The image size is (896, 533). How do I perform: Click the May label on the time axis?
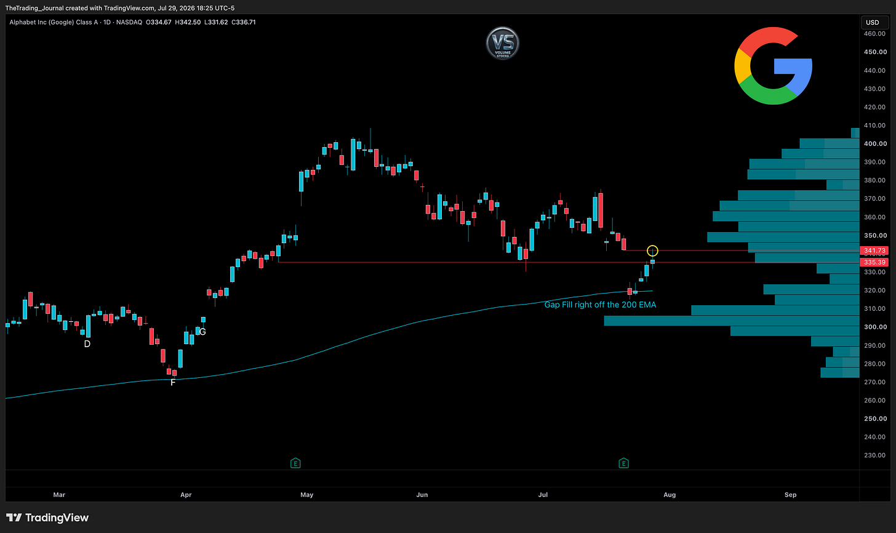click(x=306, y=494)
